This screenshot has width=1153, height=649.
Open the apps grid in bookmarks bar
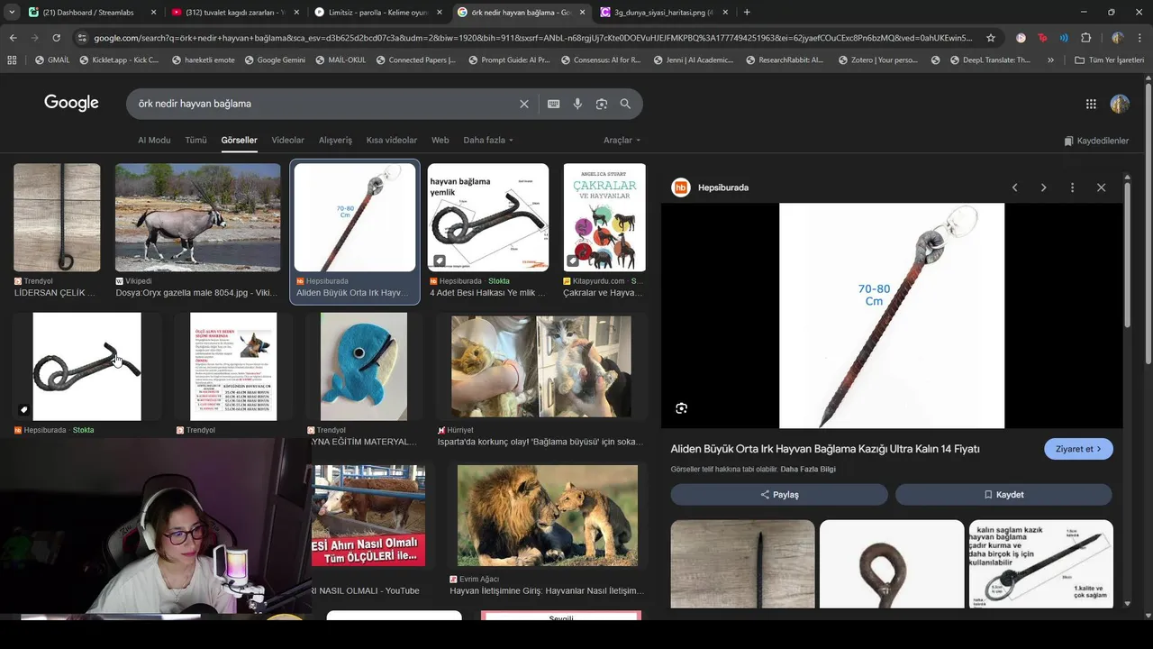pos(12,59)
